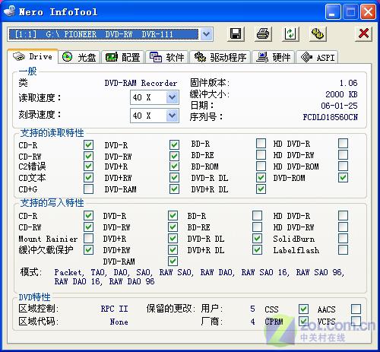Toggle read-feature BD-ROM checkbox
The height and width of the screenshot is (352, 380).
(x=261, y=166)
